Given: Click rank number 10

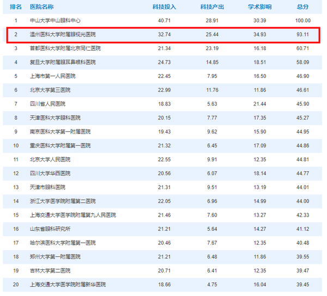Looking at the screenshot, I should click(x=16, y=146).
